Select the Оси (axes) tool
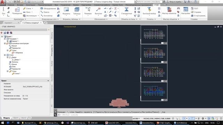 (x=3, y=11)
